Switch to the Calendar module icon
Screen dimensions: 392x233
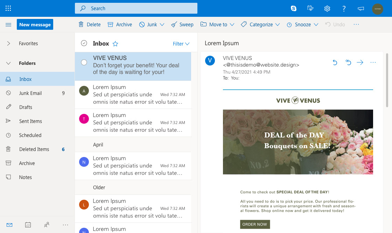(x=28, y=225)
